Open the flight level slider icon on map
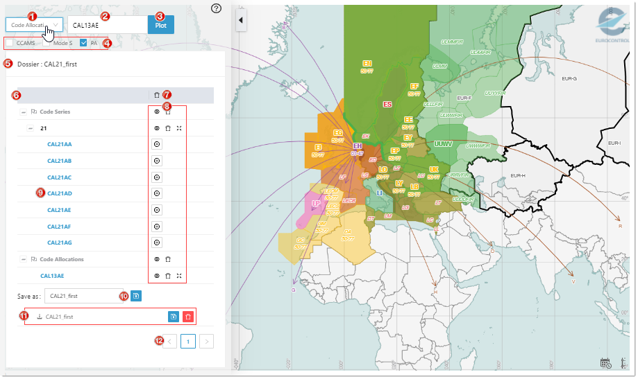 [623, 363]
